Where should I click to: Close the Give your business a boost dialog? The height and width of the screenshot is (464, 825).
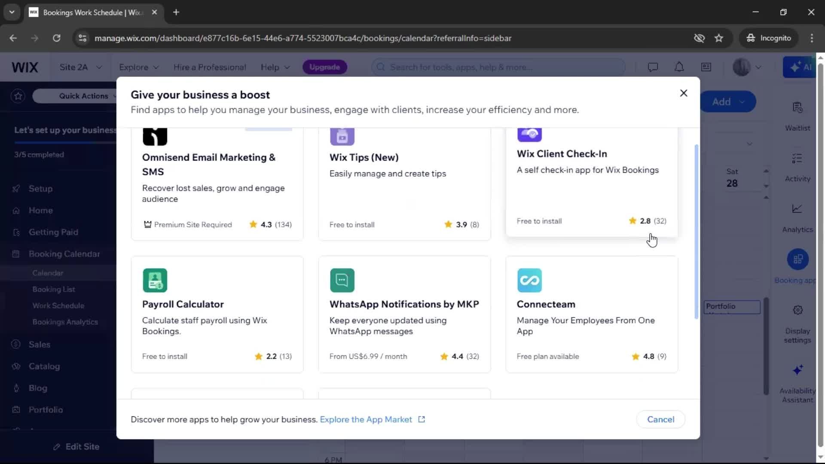coord(684,93)
